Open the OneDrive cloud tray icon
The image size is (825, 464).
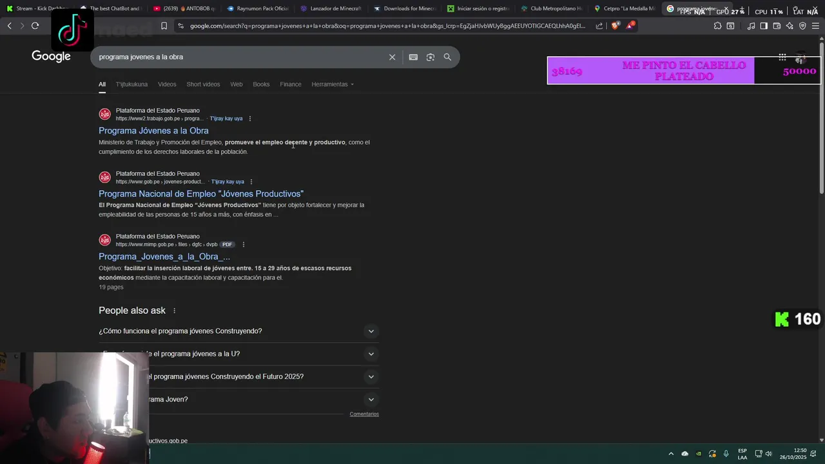pyautogui.click(x=684, y=454)
